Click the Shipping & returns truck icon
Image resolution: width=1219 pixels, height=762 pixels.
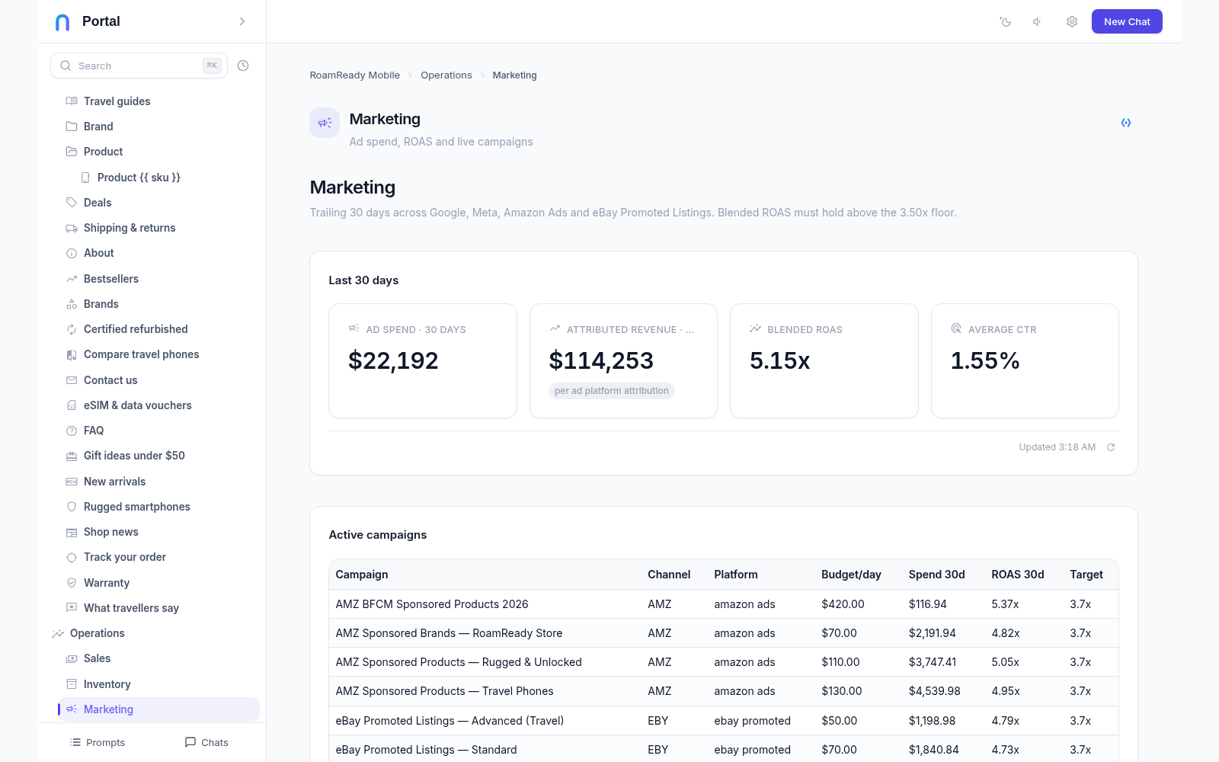click(x=72, y=228)
